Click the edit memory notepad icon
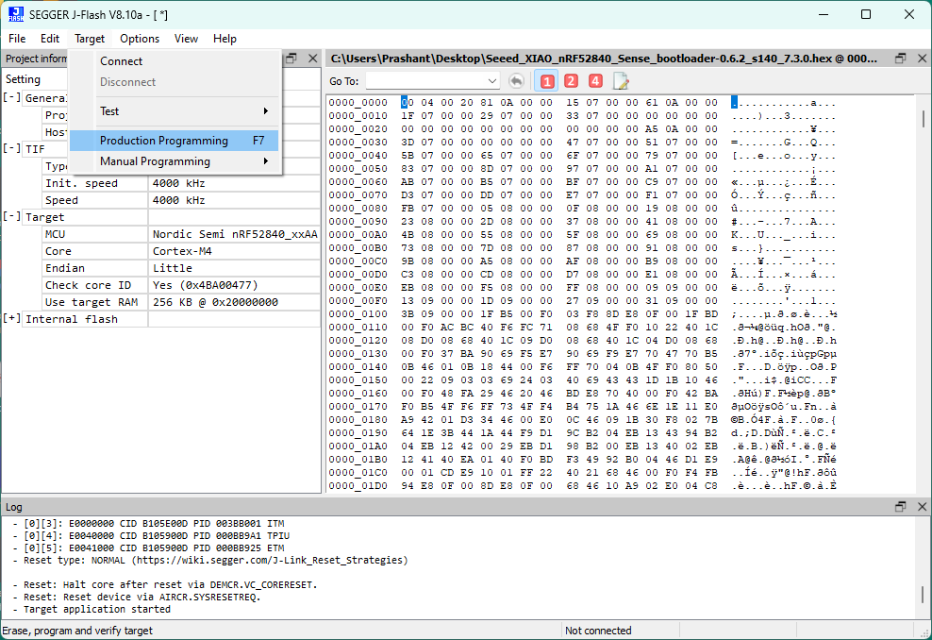Screen dimensions: 932x640 (621, 81)
